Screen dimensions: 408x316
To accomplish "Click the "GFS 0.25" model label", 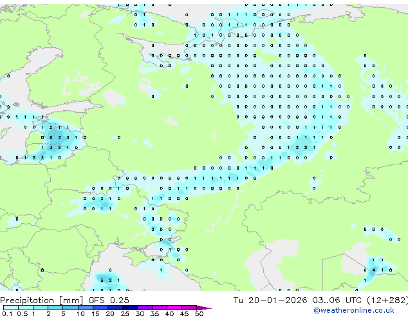I will click(109, 300).
